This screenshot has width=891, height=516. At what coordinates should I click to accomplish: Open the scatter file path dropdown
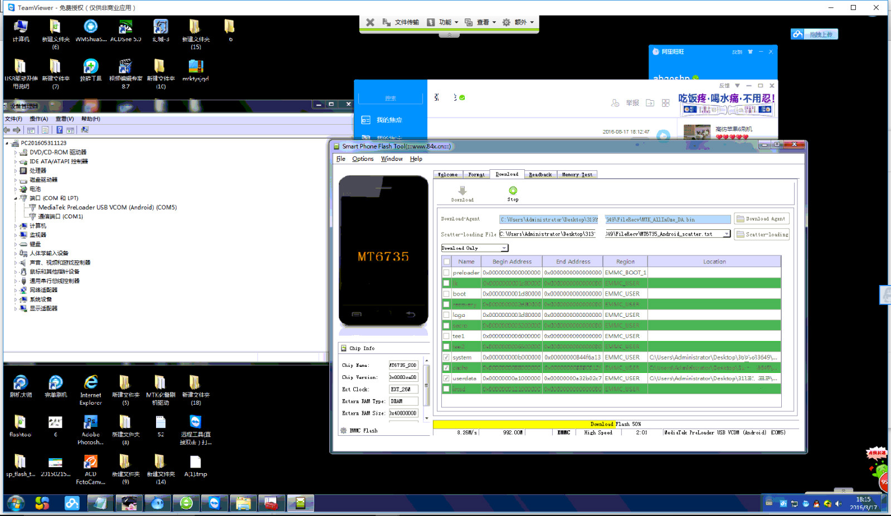coord(726,234)
